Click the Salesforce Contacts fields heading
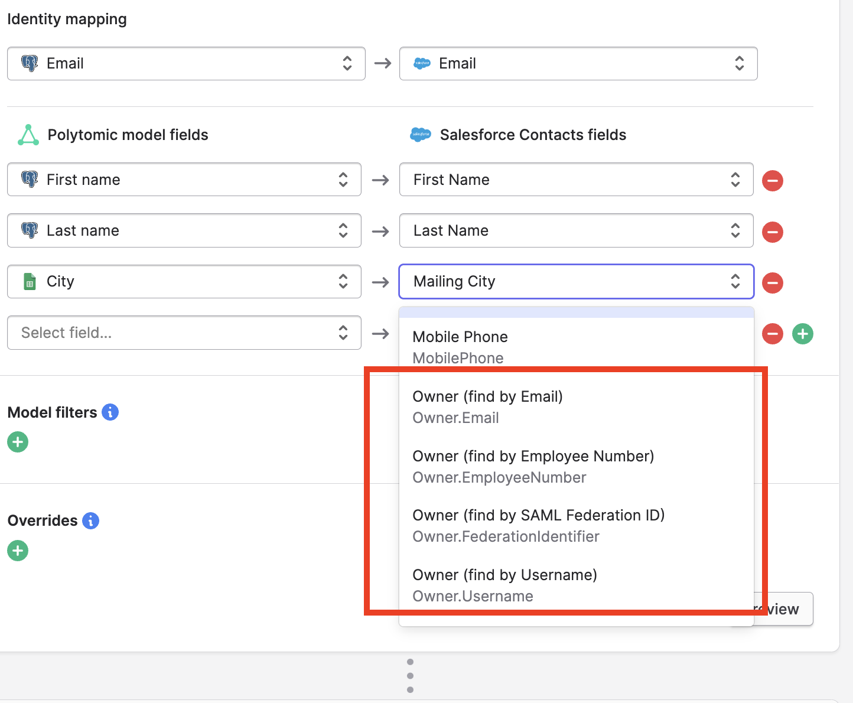The image size is (853, 703). coord(533,135)
